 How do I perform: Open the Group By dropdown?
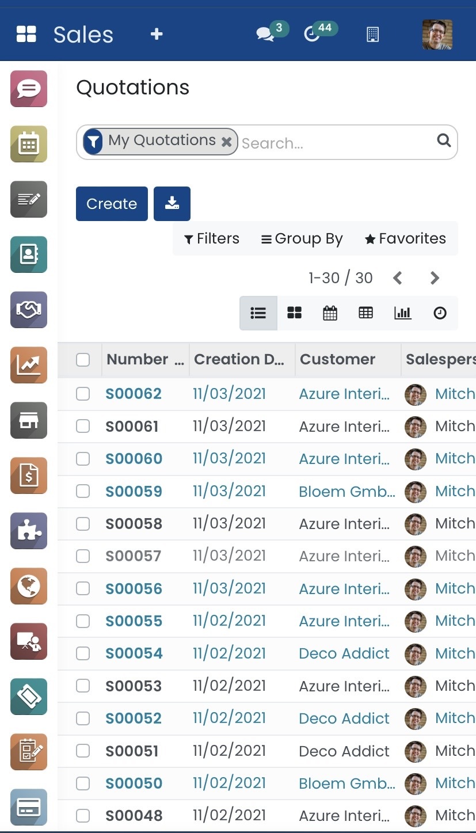click(x=302, y=238)
